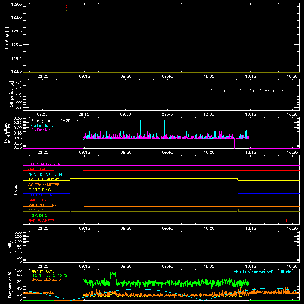Click the Absolute geomagnetic latitude legend
The image size is (304, 304).
[263, 272]
